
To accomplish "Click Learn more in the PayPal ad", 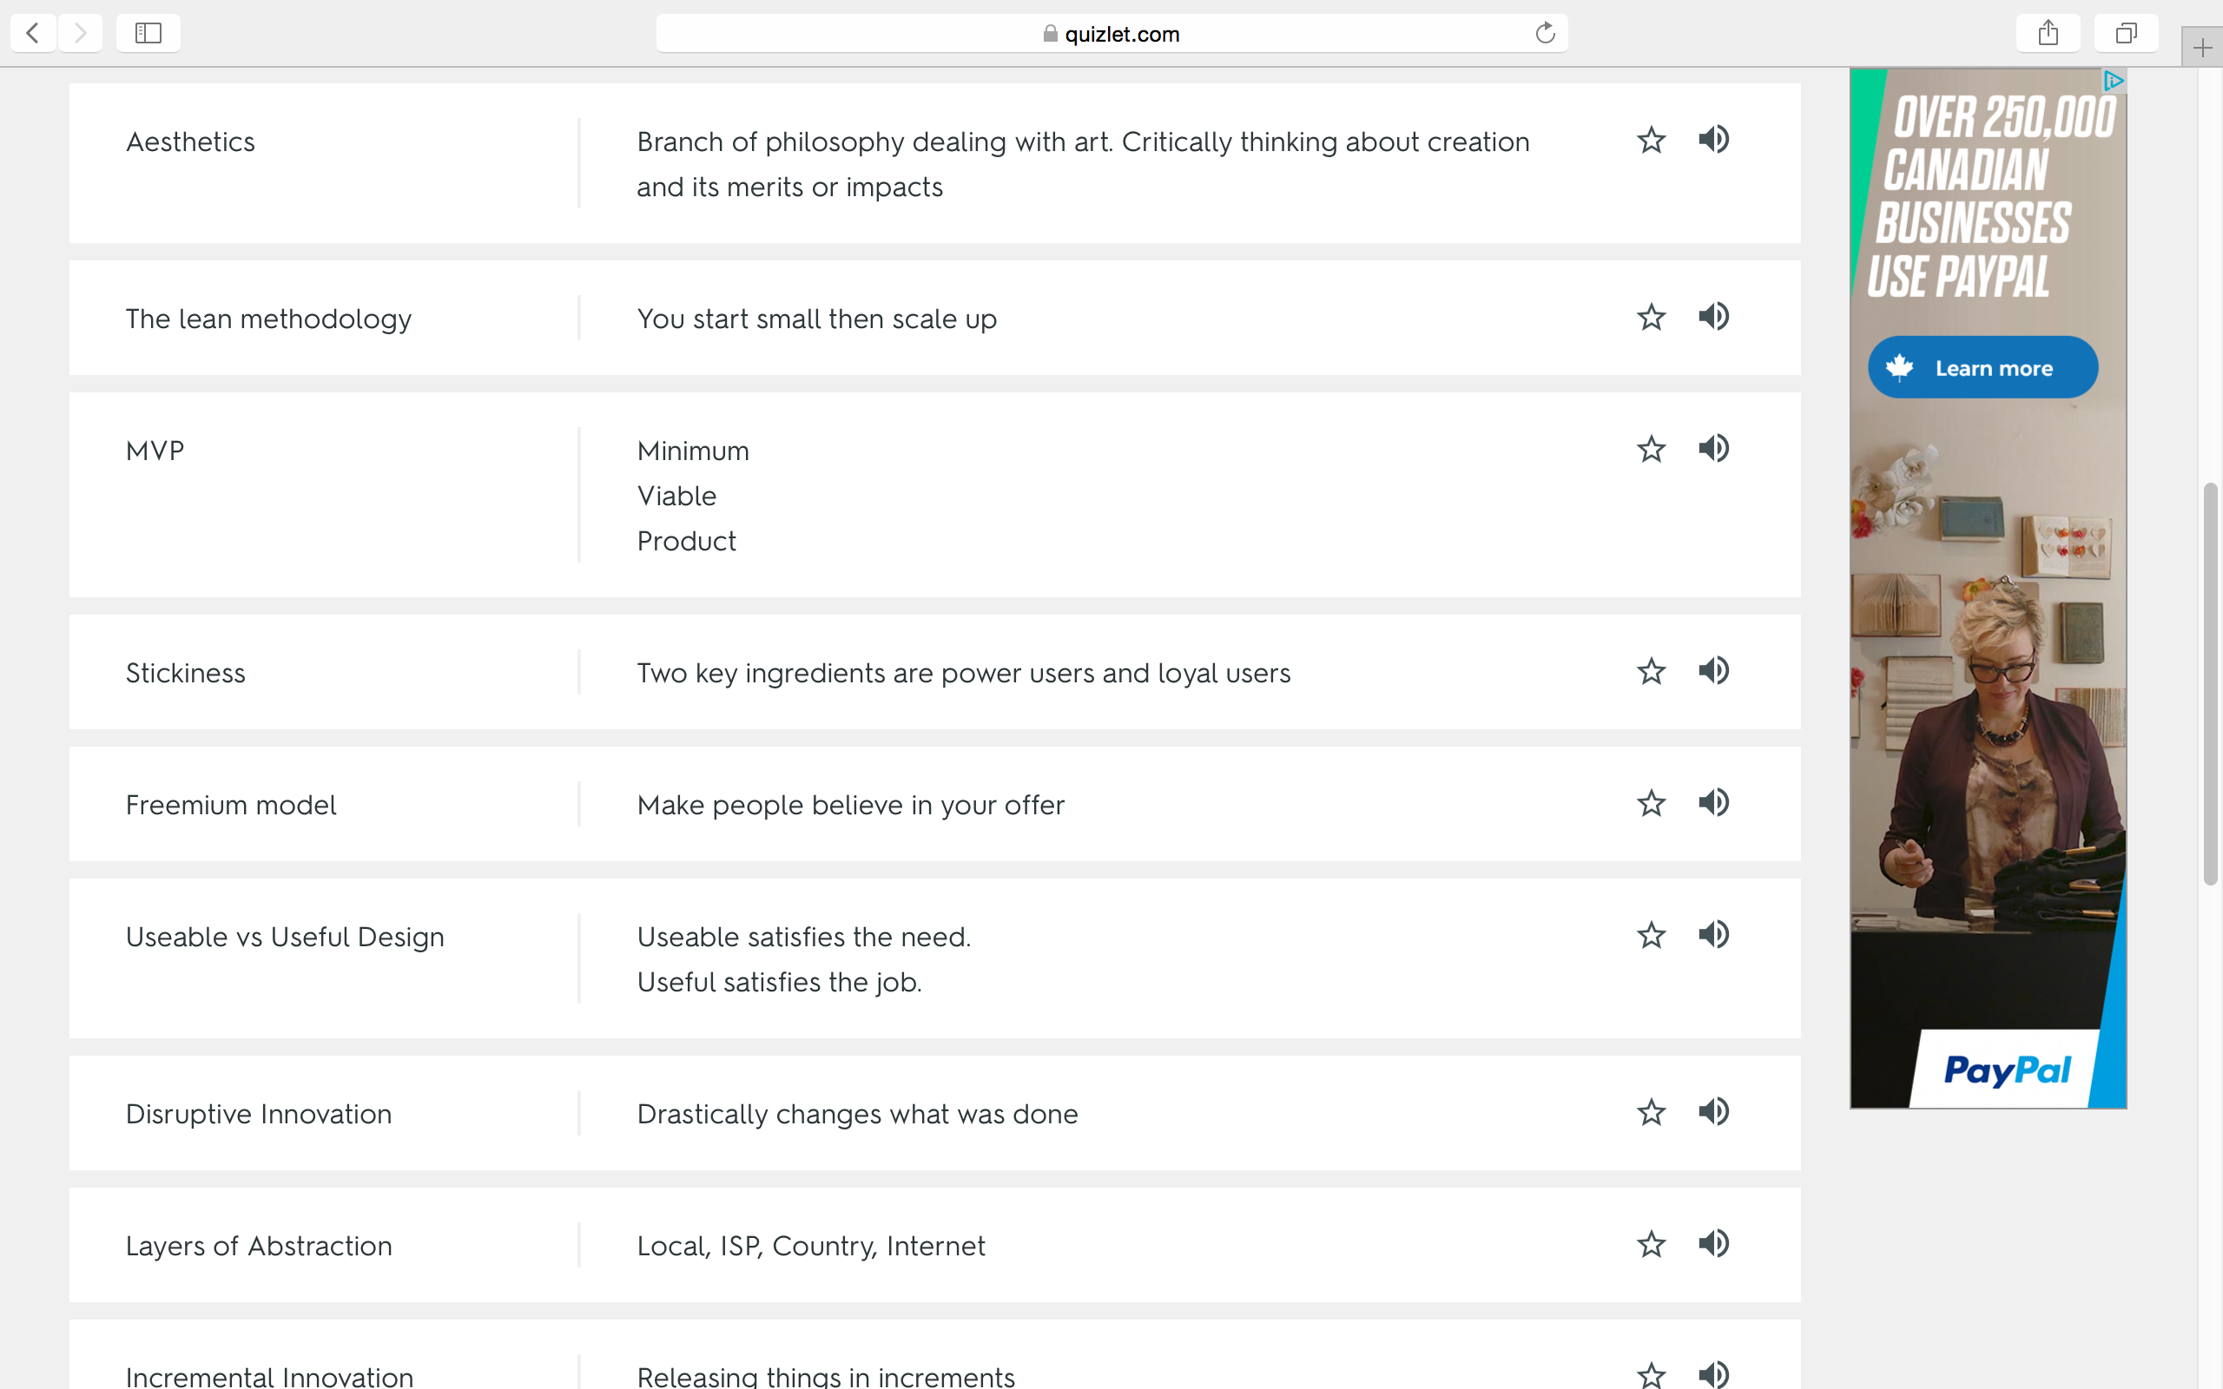I will coord(1982,367).
